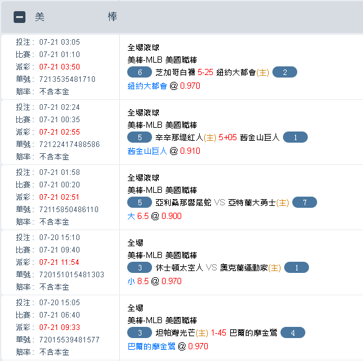
Task: Click payout time 07-21 03:50
Action: (60, 67)
